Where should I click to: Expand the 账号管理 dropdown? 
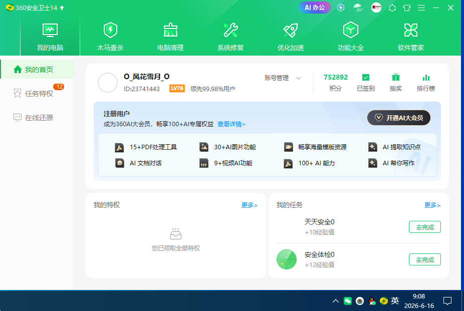(283, 78)
